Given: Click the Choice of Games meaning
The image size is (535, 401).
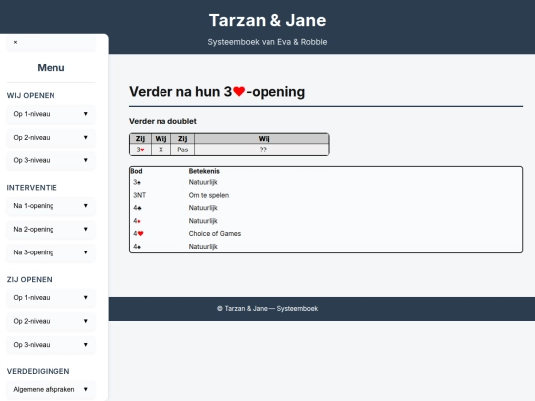Looking at the screenshot, I should coord(215,234).
